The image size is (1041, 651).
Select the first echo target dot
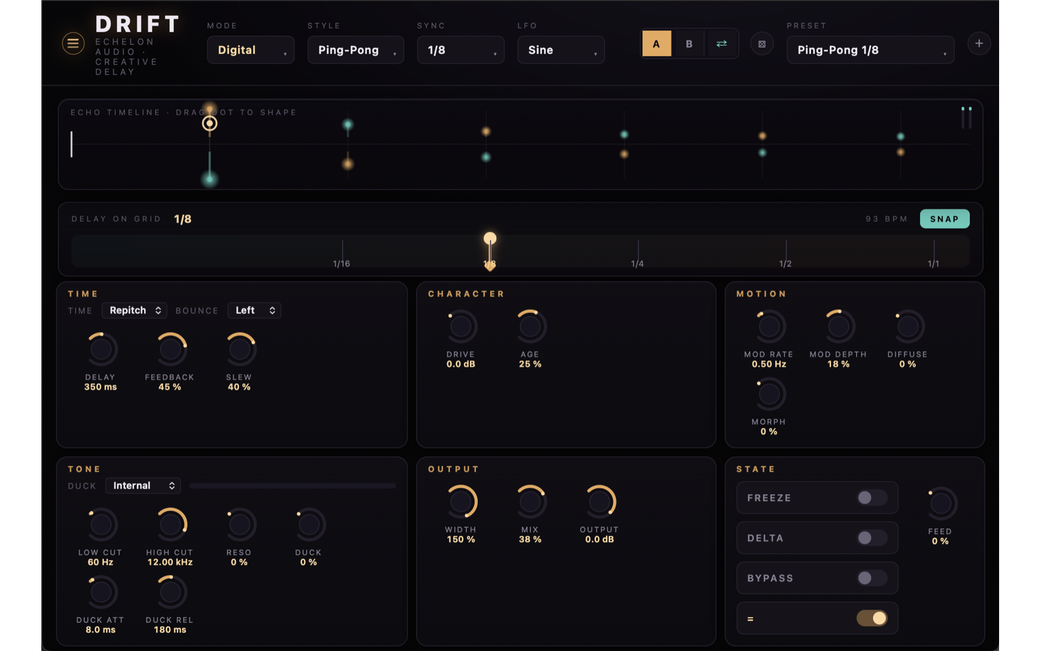tap(210, 123)
